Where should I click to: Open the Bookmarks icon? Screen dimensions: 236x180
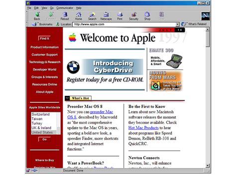click(34, 24)
